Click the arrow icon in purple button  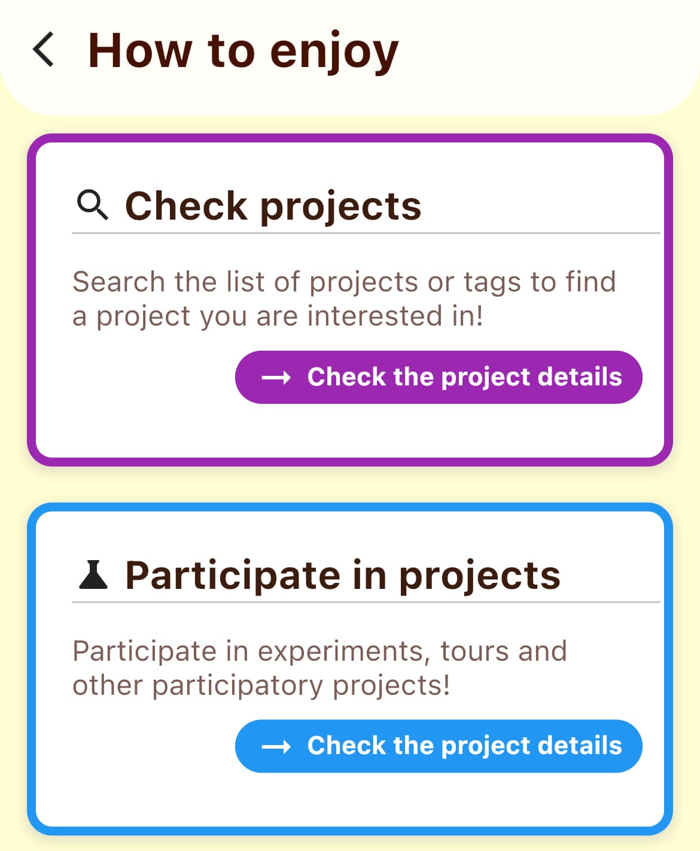pos(276,378)
